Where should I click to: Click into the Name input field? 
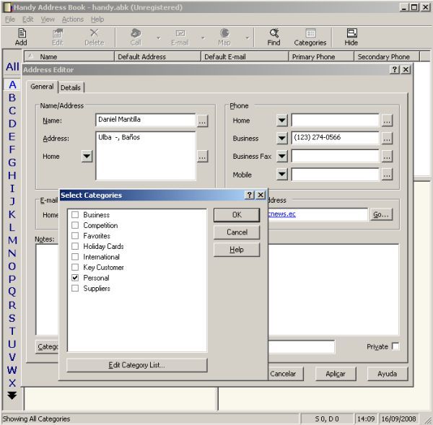pos(146,120)
